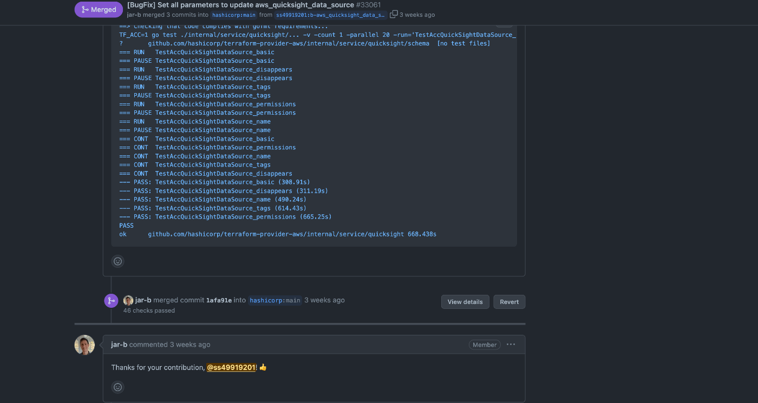The height and width of the screenshot is (403, 758).
Task: Add emoji reaction below the test output comment
Action: point(117,261)
